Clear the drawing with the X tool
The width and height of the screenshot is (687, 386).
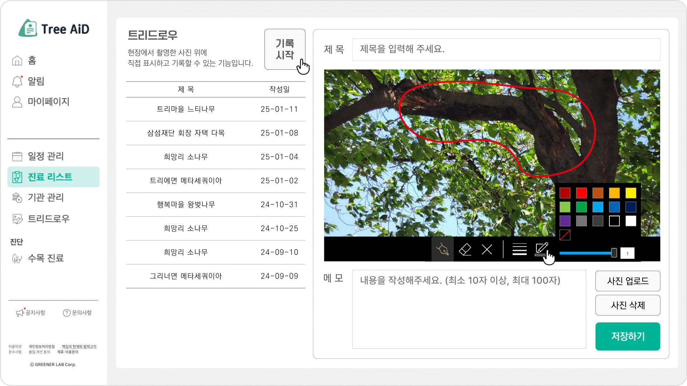[487, 249]
